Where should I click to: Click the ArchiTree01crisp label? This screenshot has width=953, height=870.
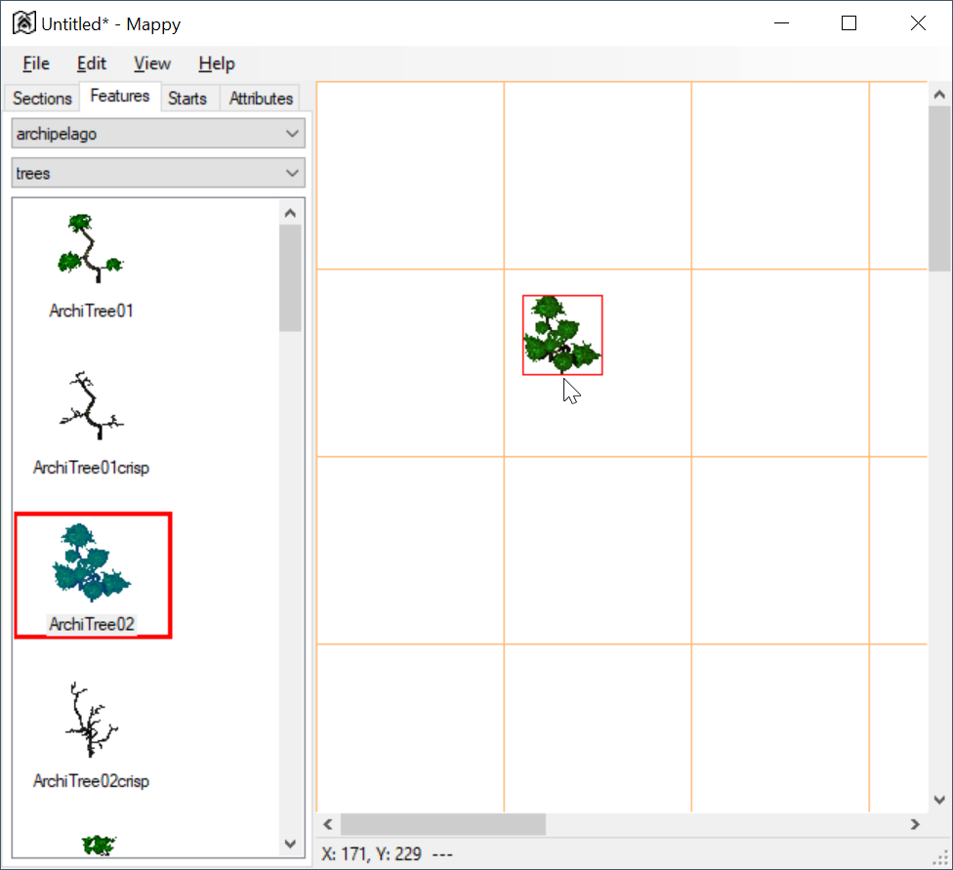[x=91, y=468]
